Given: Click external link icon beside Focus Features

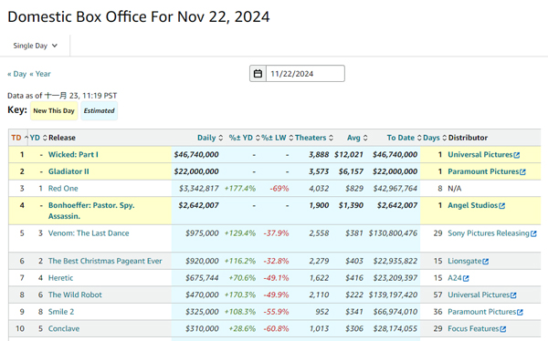Looking at the screenshot, I should [x=503, y=329].
